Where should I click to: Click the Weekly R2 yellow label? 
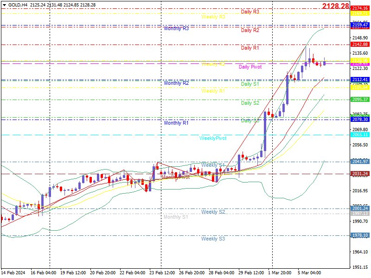click(x=213, y=64)
